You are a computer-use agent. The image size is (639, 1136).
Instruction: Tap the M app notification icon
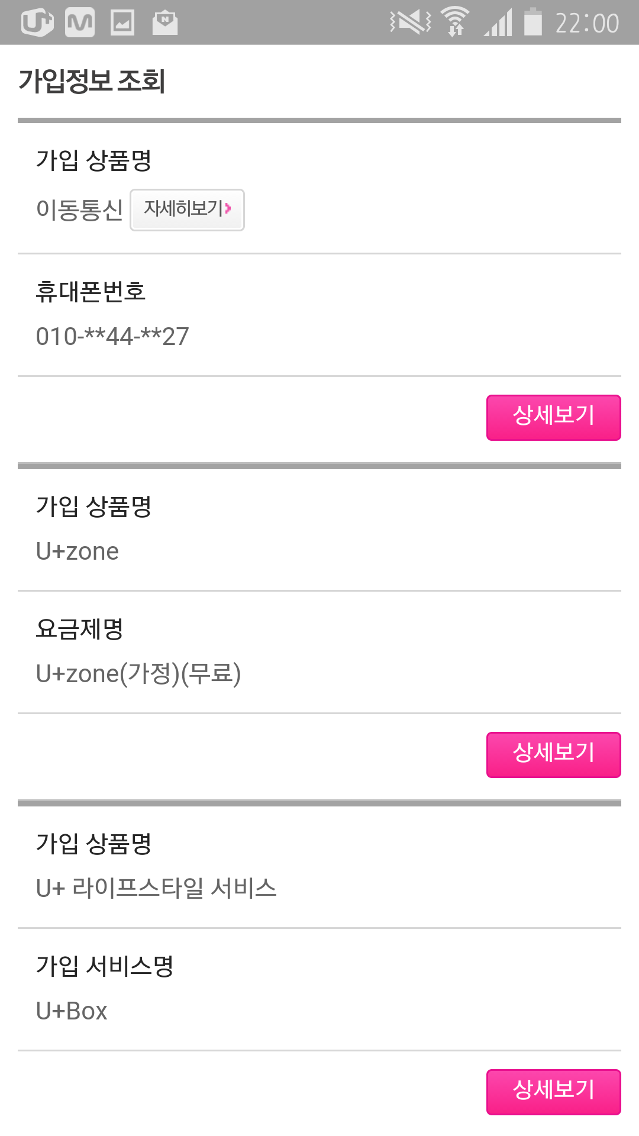coord(80,23)
